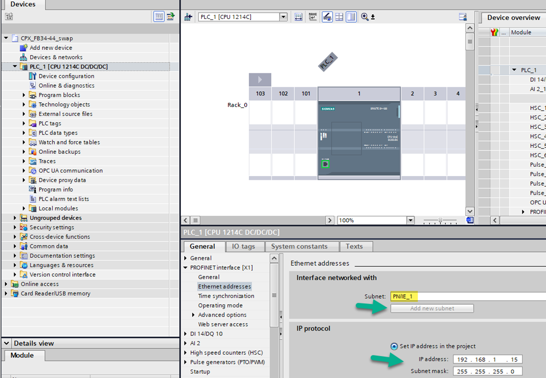
Task: Expand the Online access node
Action: pos(6,284)
